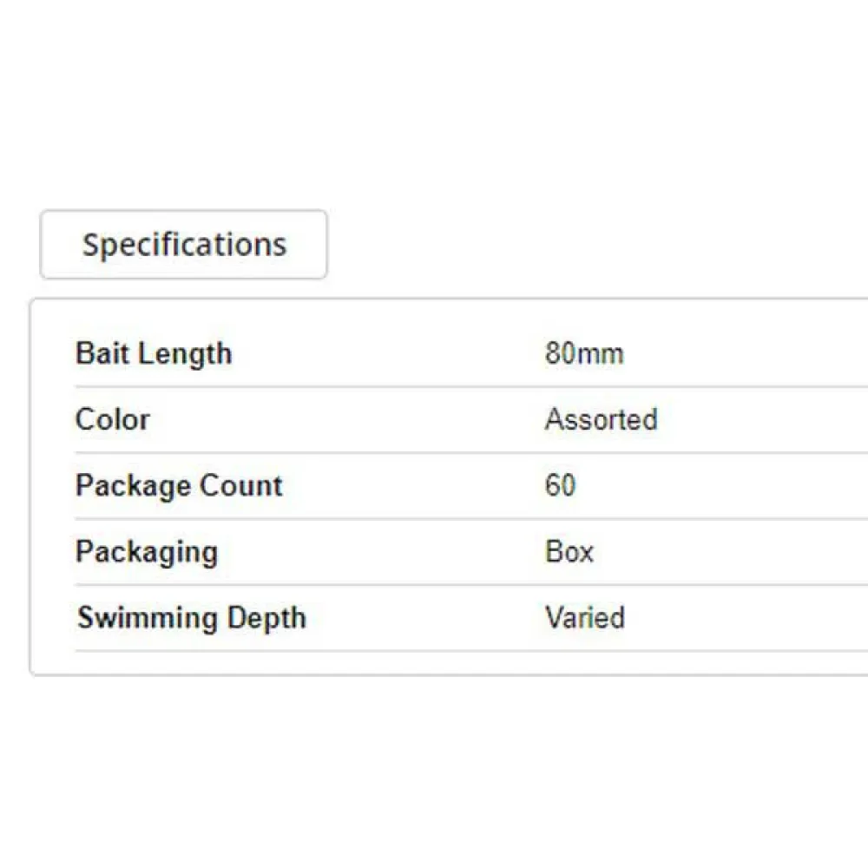Select the Packaging row label

(147, 552)
